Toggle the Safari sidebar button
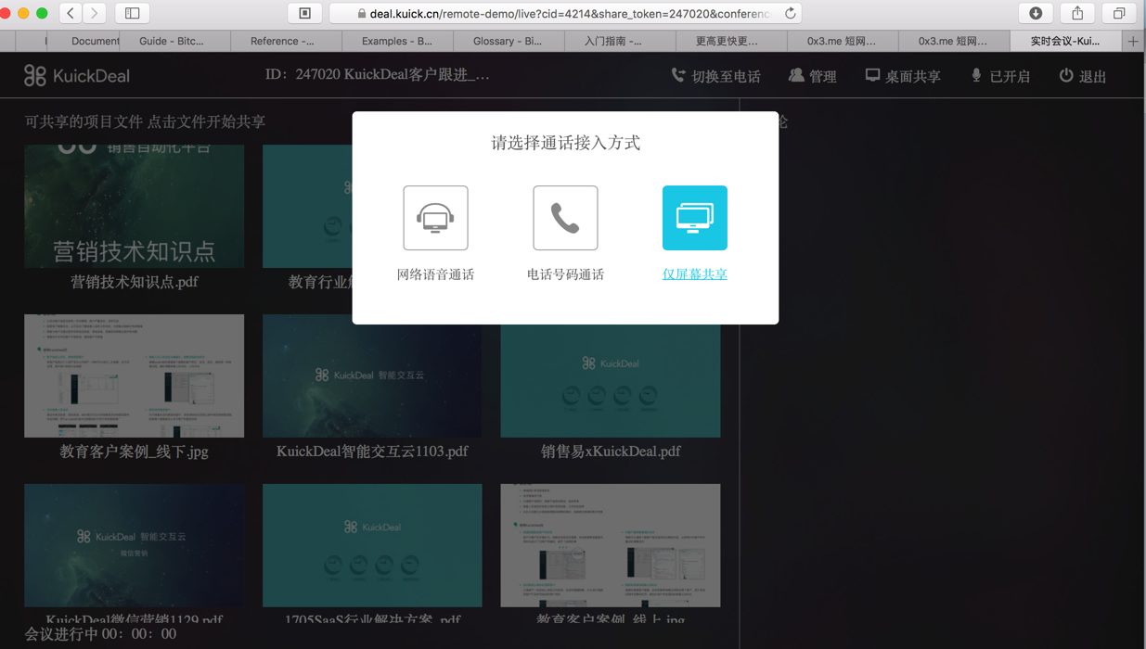1146x649 pixels. coord(133,13)
